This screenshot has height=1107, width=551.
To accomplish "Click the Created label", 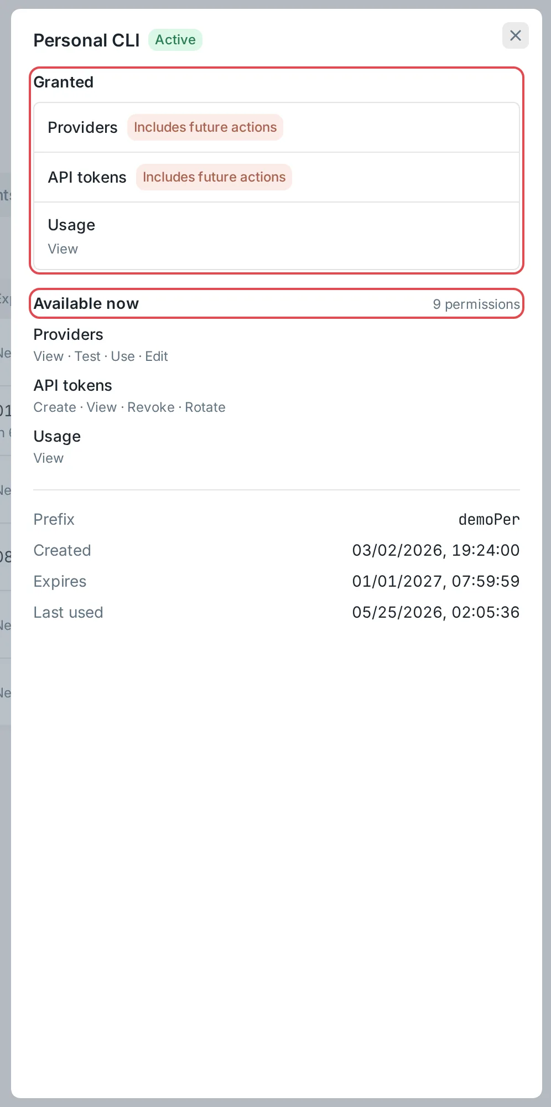I will (63, 550).
